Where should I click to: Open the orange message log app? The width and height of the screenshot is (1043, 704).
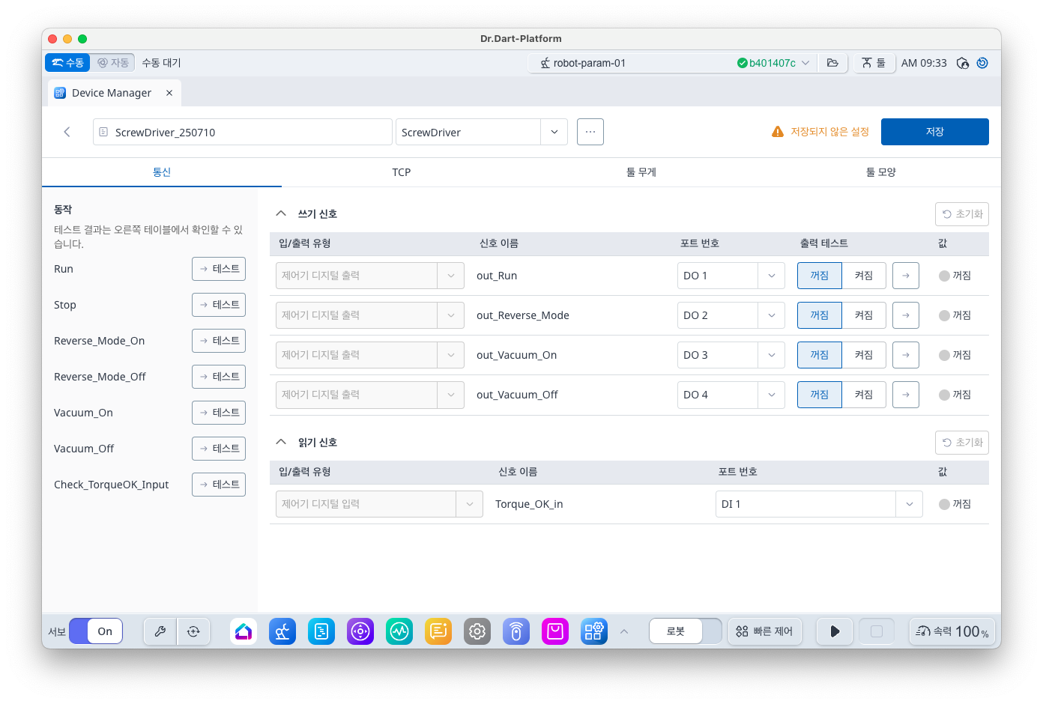[438, 631]
